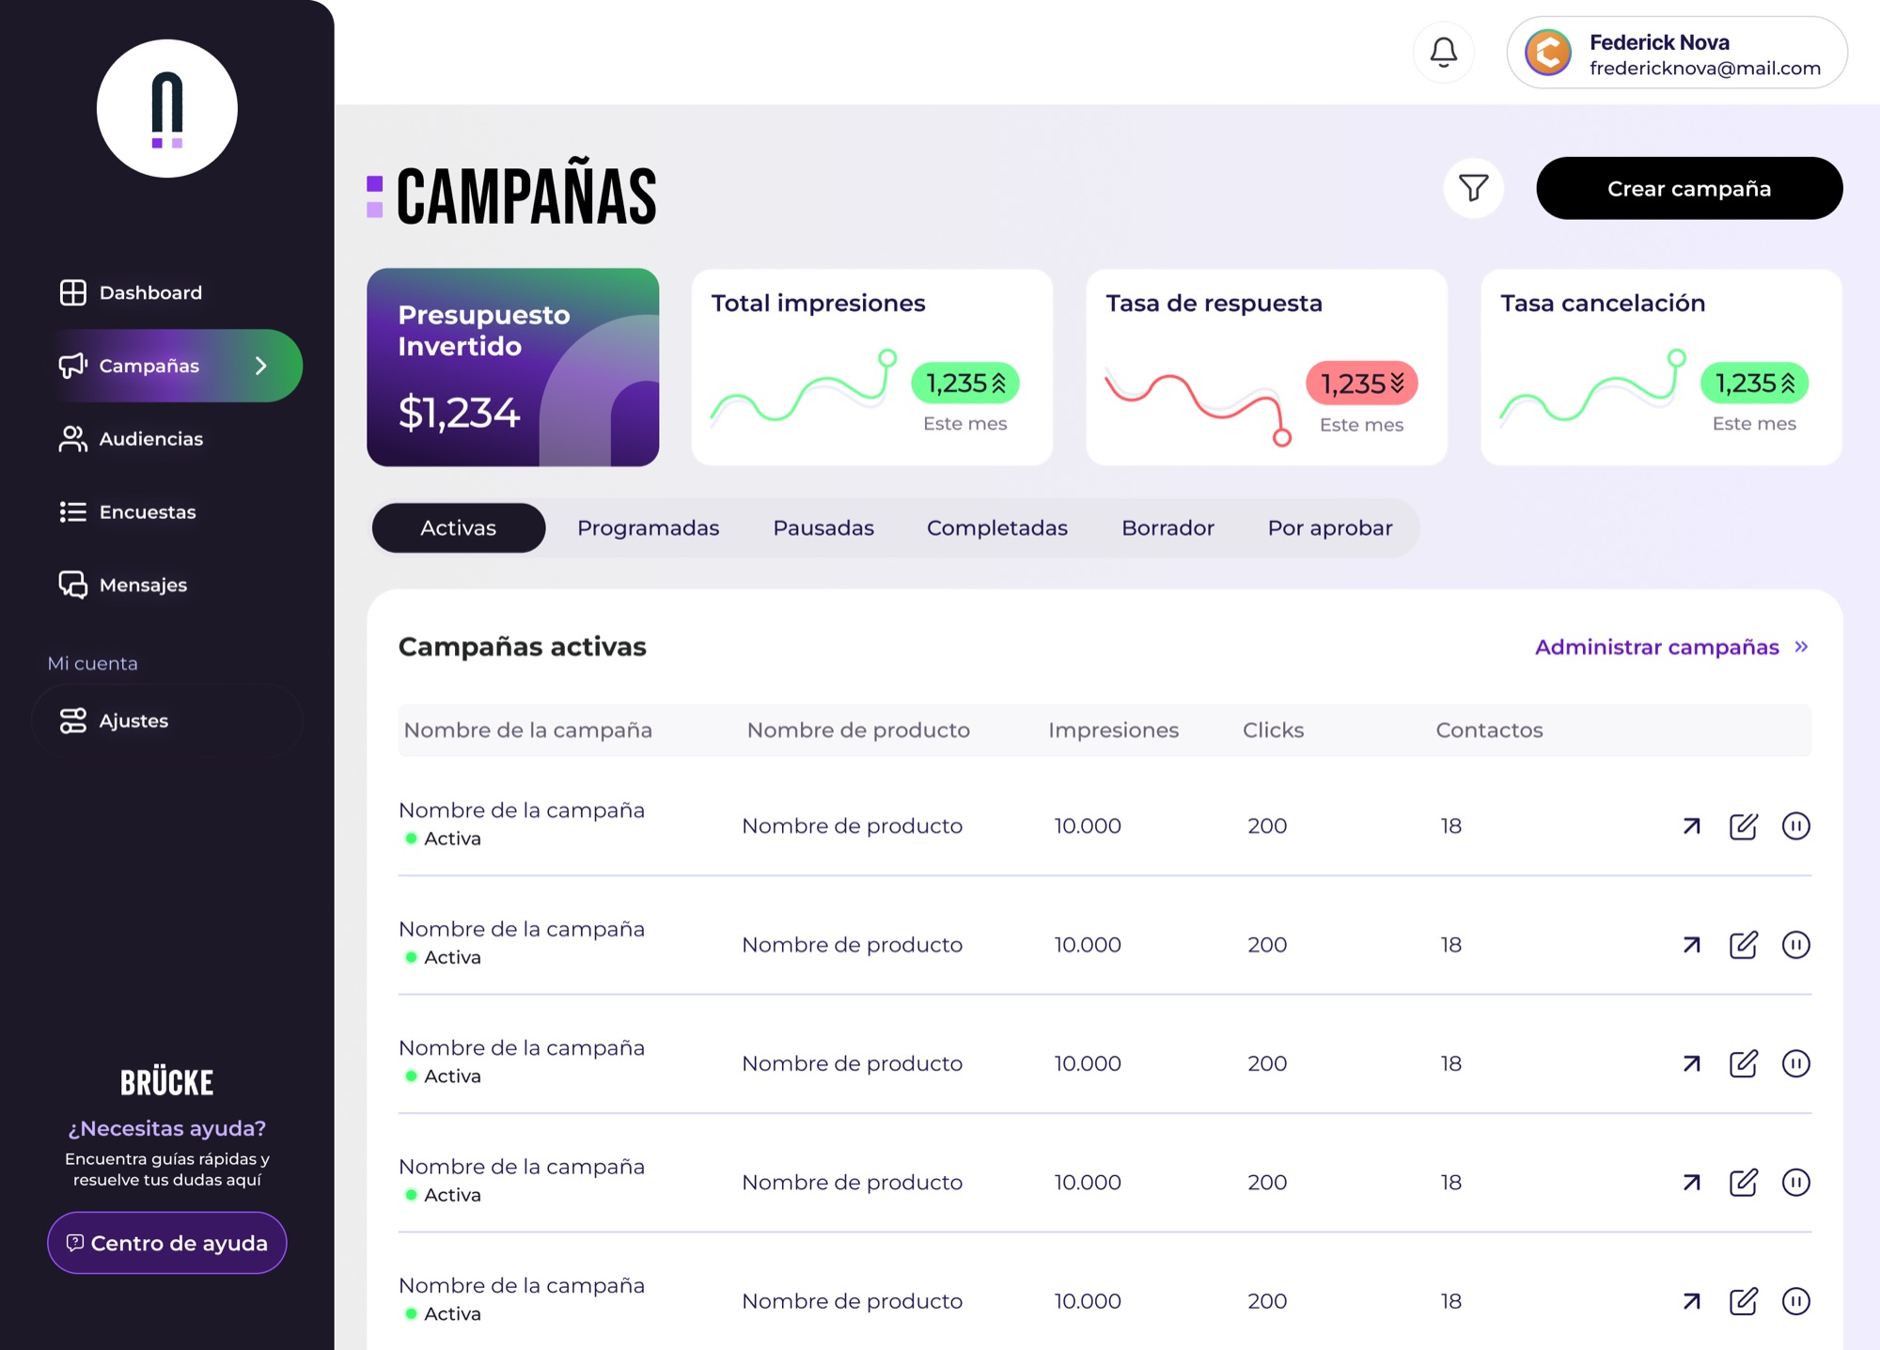This screenshot has height=1350, width=1880.
Task: Switch to the Por aprobar tab
Action: (x=1330, y=528)
